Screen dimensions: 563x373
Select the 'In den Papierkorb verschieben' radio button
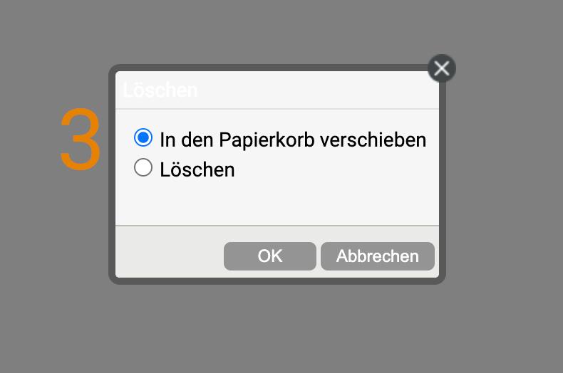[x=143, y=137]
